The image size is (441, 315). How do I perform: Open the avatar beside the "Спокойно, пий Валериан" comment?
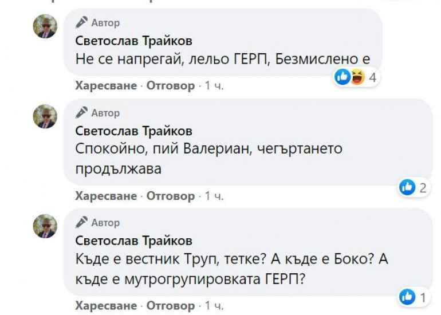coord(45,116)
